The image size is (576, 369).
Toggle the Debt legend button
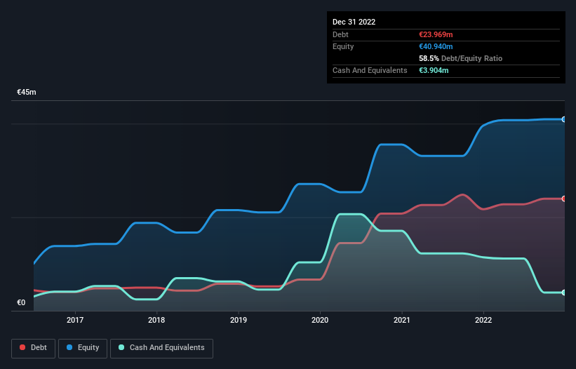click(34, 348)
